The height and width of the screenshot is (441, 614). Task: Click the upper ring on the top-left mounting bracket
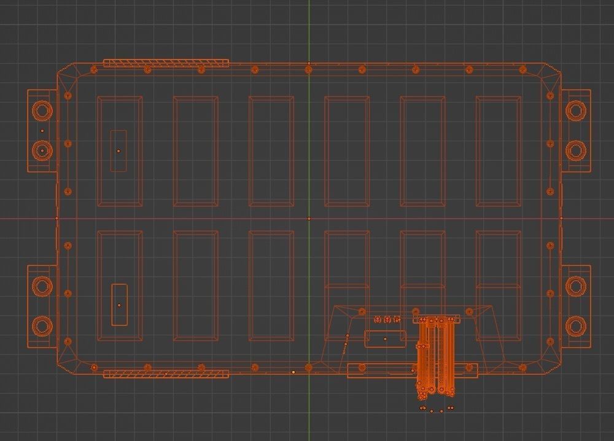click(42, 110)
